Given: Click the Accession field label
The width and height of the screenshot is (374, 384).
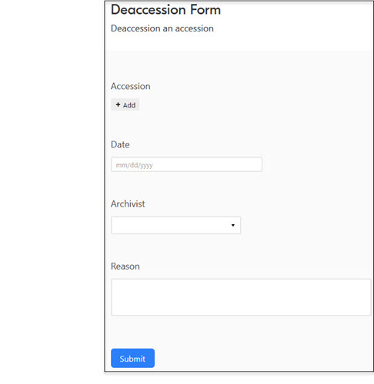Looking at the screenshot, I should point(131,86).
